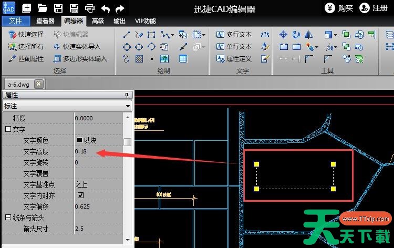Select the a-6.dwg document tab

[18, 85]
